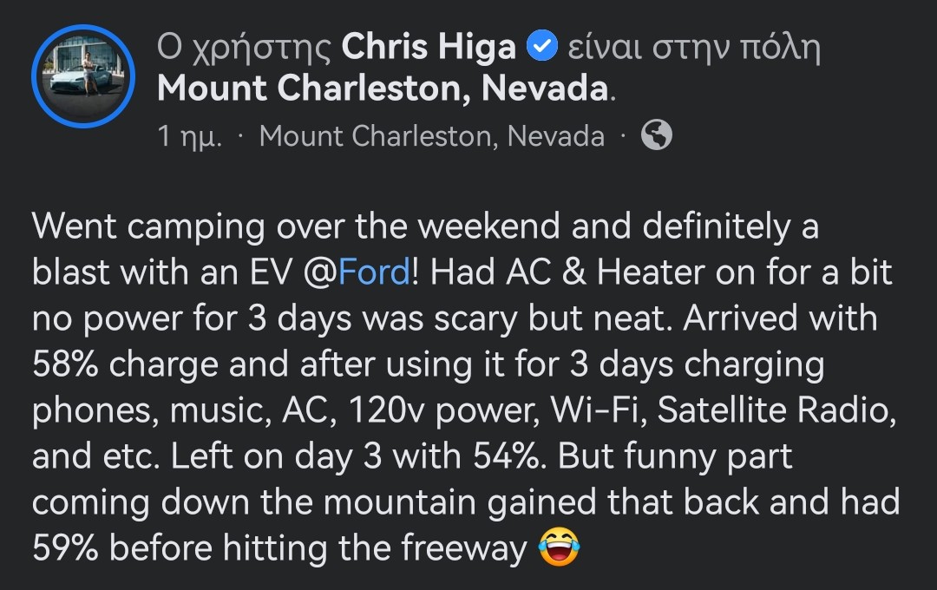Open the gray Mount Charleston, Nevada subtitle
This screenshot has width=937, height=590.
coord(431,136)
